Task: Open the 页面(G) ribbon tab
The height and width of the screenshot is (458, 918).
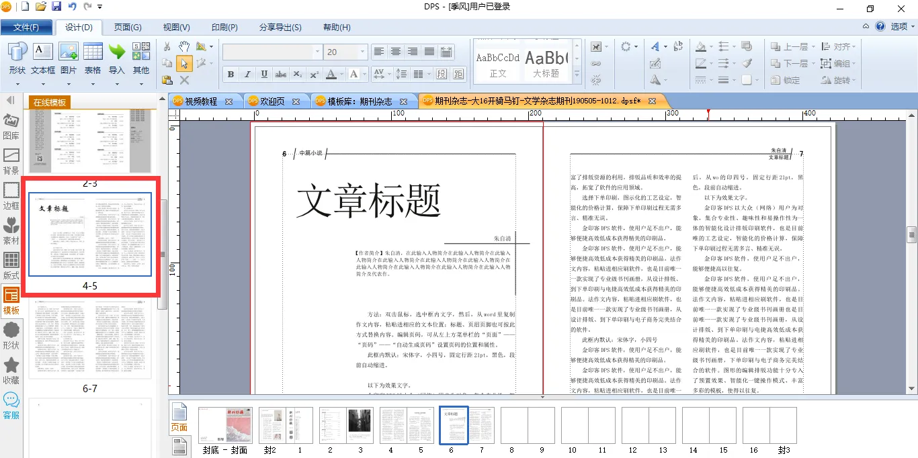Action: pyautogui.click(x=128, y=28)
